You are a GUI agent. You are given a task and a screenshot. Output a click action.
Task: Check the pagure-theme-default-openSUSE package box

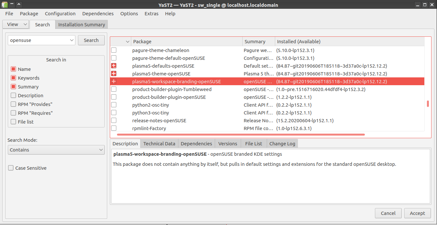pos(114,58)
